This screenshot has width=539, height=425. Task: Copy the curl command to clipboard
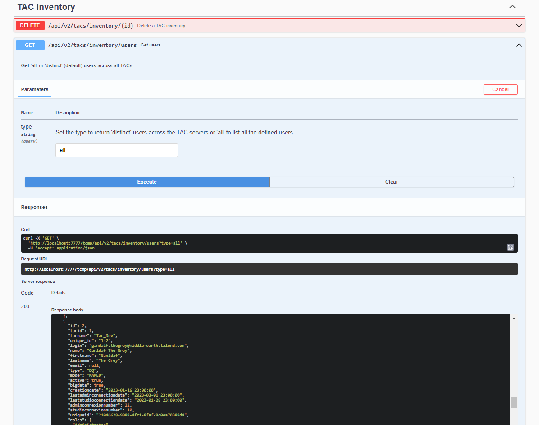(510, 247)
